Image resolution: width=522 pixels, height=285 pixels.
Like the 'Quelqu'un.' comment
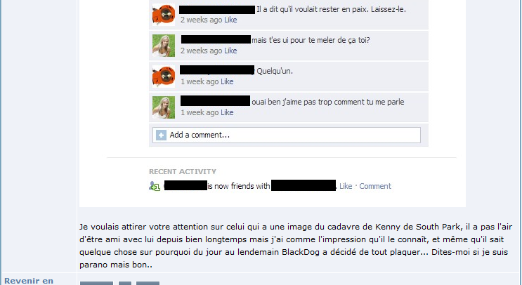click(x=227, y=82)
